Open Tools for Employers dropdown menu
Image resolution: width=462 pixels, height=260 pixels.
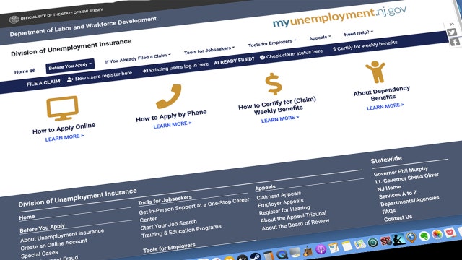click(272, 43)
